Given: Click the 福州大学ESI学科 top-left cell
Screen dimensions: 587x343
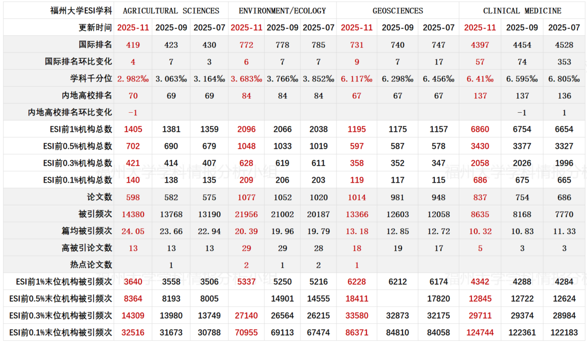Looking at the screenshot, I should [58, 11].
